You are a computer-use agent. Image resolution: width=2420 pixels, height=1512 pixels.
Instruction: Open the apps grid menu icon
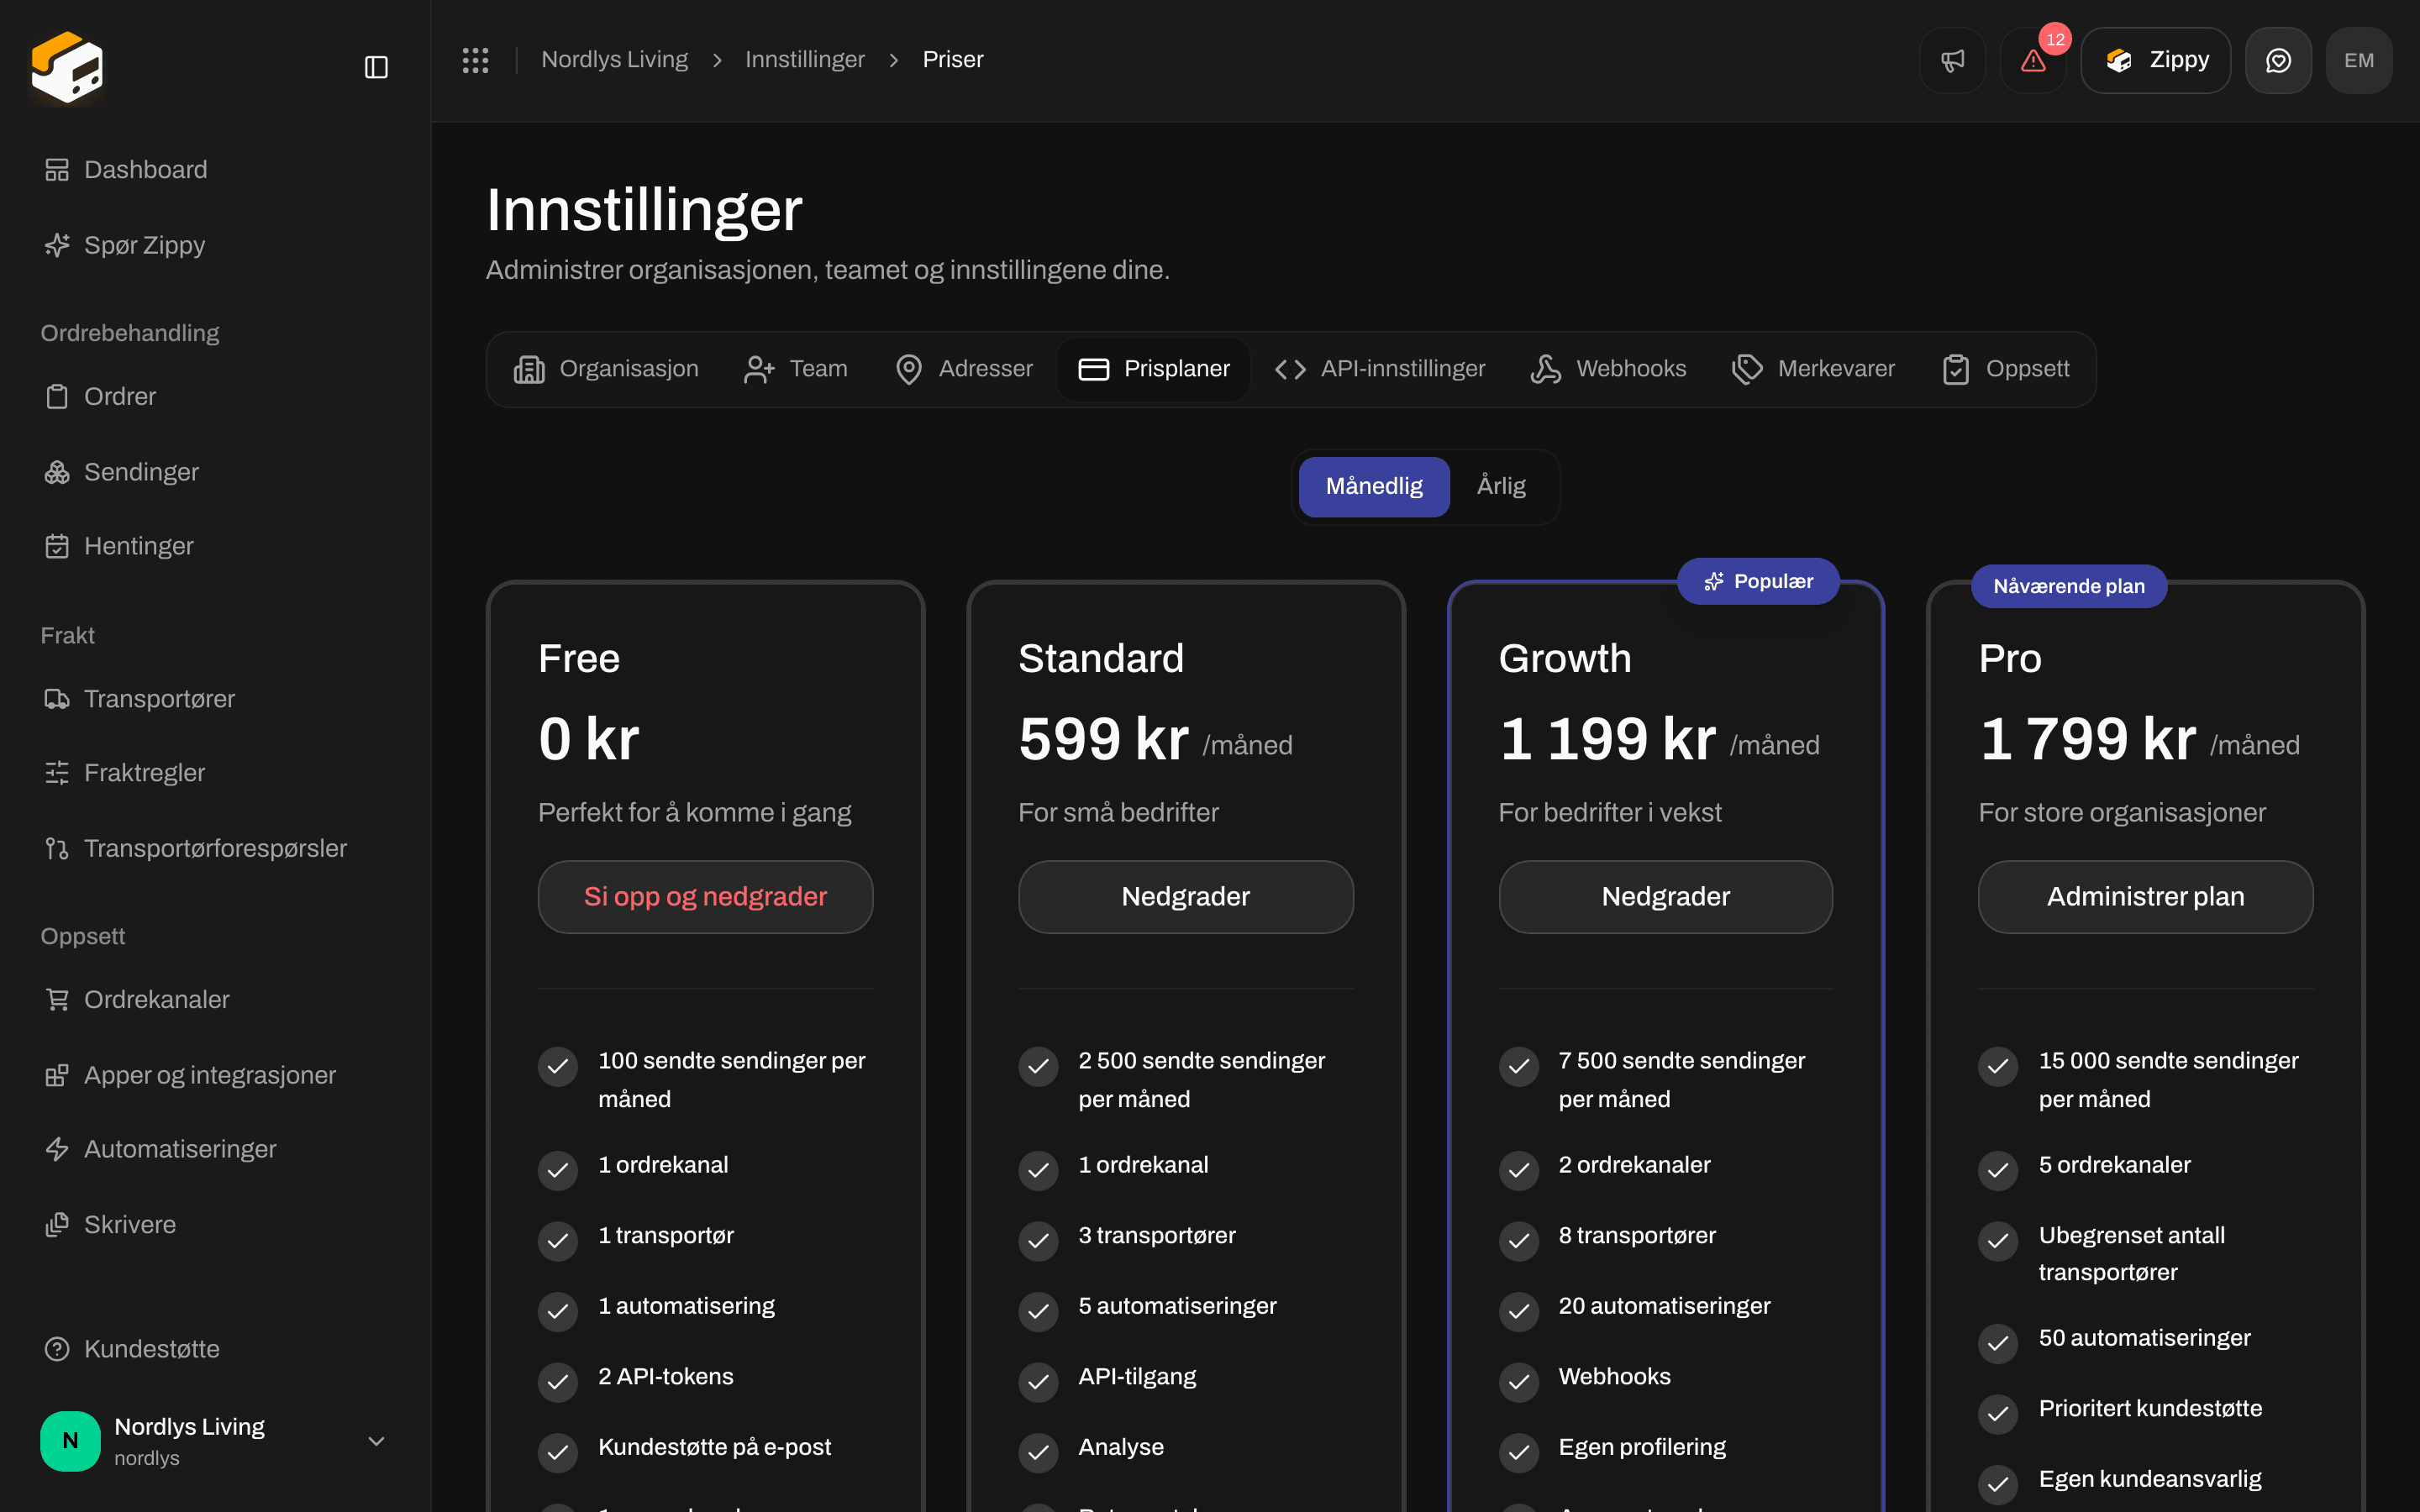point(475,60)
